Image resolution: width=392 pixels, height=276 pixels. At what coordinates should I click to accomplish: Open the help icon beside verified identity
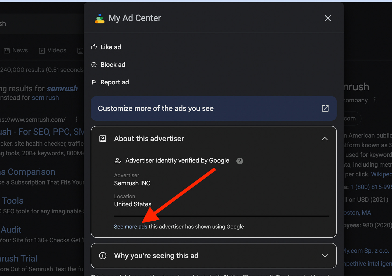[240, 161]
